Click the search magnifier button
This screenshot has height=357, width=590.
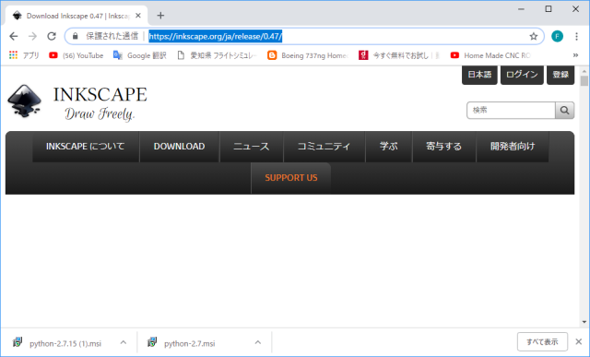coord(564,111)
